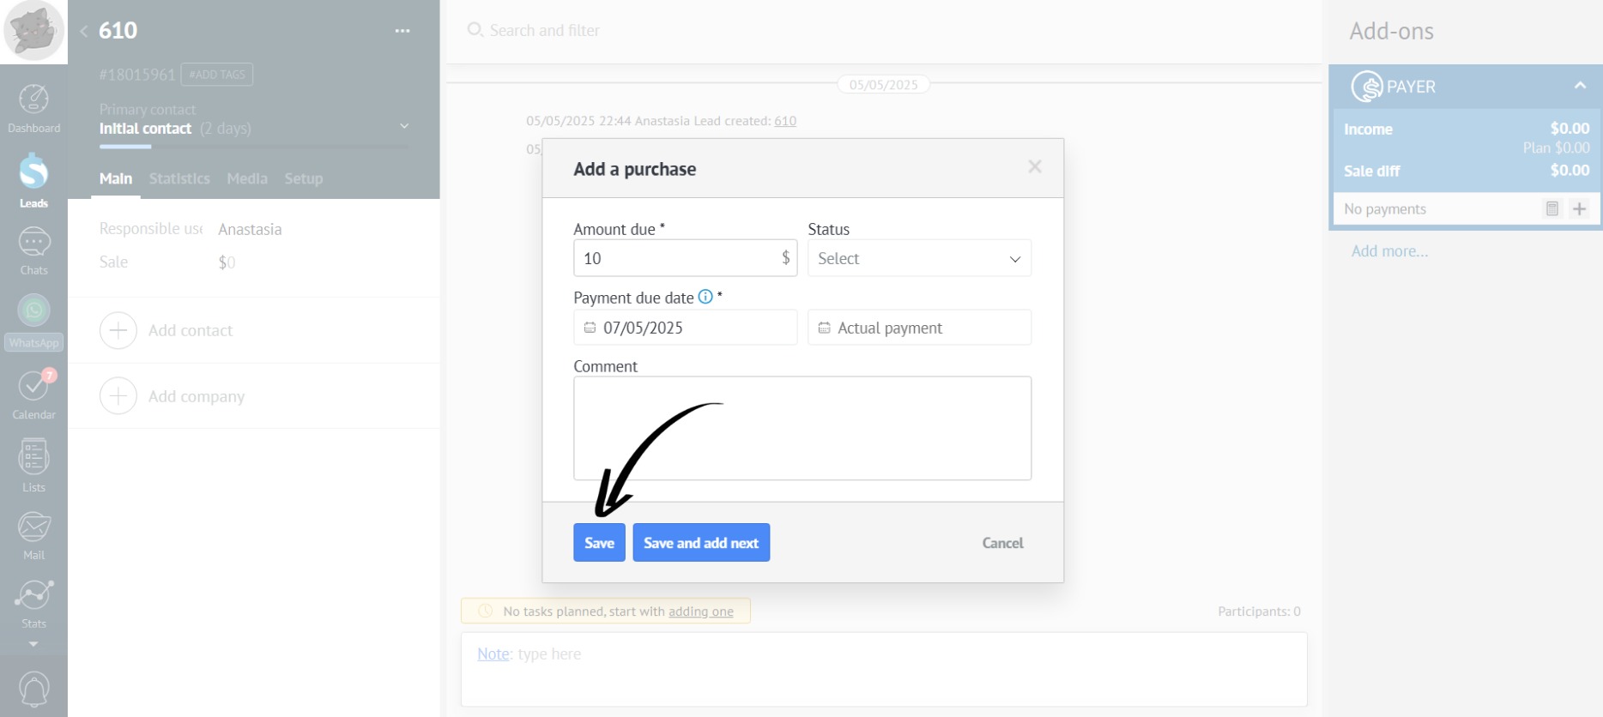Switch to the Media tab
The height and width of the screenshot is (717, 1603).
point(247,178)
